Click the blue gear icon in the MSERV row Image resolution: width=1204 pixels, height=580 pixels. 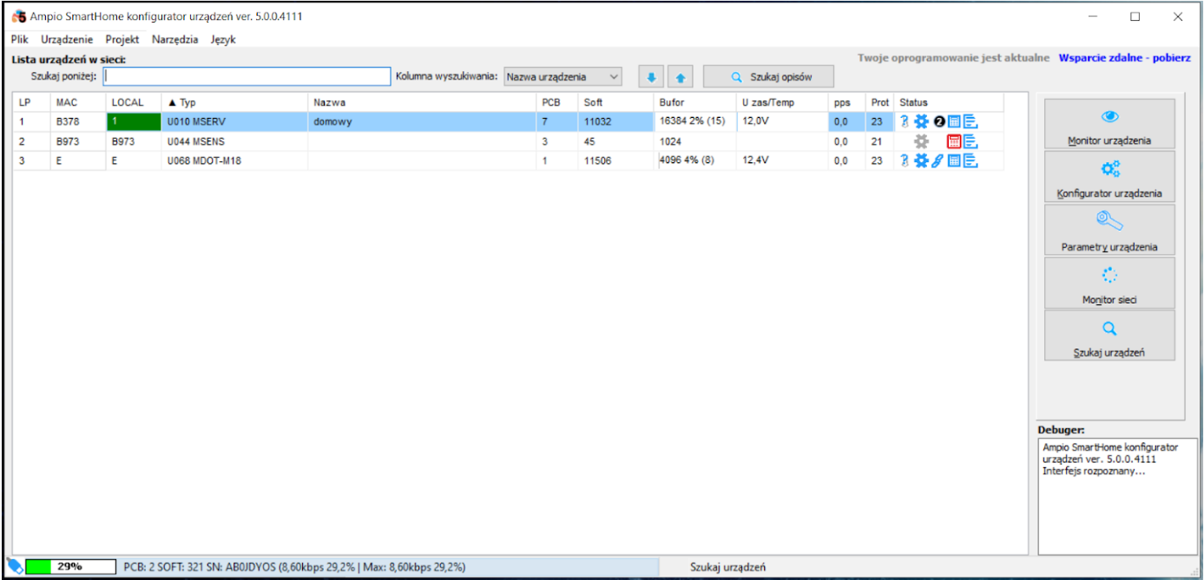(x=921, y=121)
